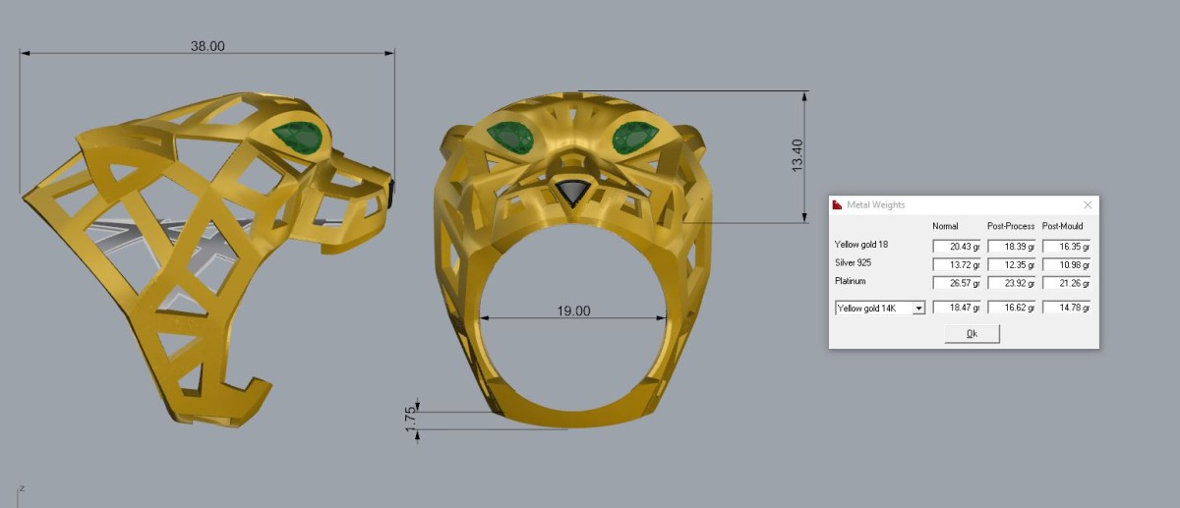Screen dimensions: 1180x508
Task: Focus the Platinum Normal weight field
Action: (x=957, y=283)
